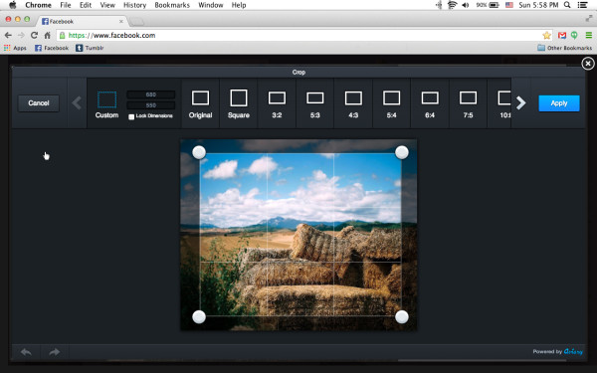
Task: Select the partially visible 10:1 ratio
Action: pos(499,103)
